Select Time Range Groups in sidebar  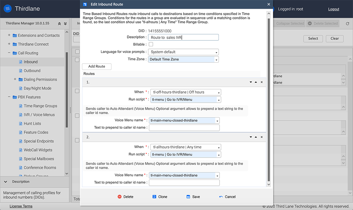coord(40,106)
